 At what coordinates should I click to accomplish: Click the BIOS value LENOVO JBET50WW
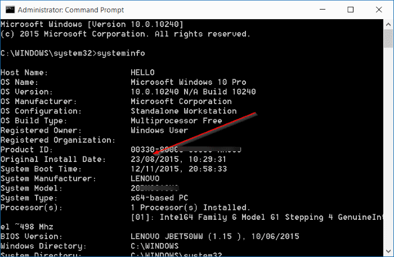click(x=167, y=236)
